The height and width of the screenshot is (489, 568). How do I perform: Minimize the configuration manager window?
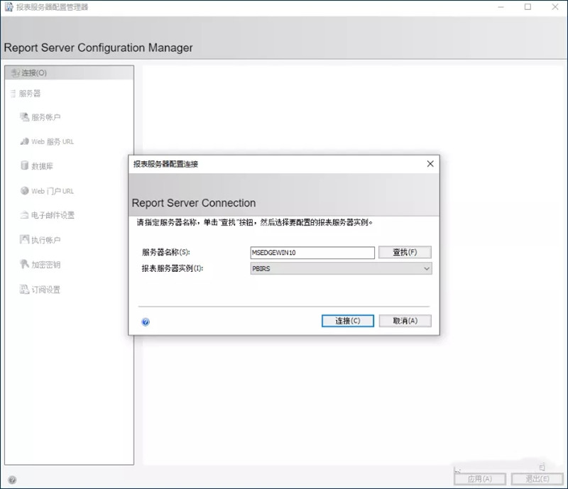point(501,7)
